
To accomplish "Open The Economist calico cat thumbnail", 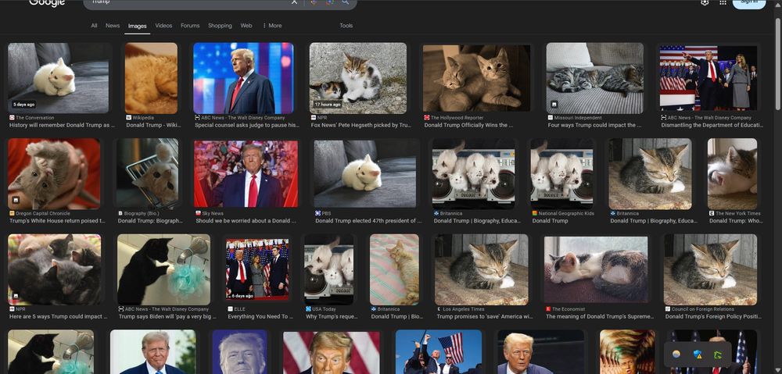I will (x=596, y=269).
